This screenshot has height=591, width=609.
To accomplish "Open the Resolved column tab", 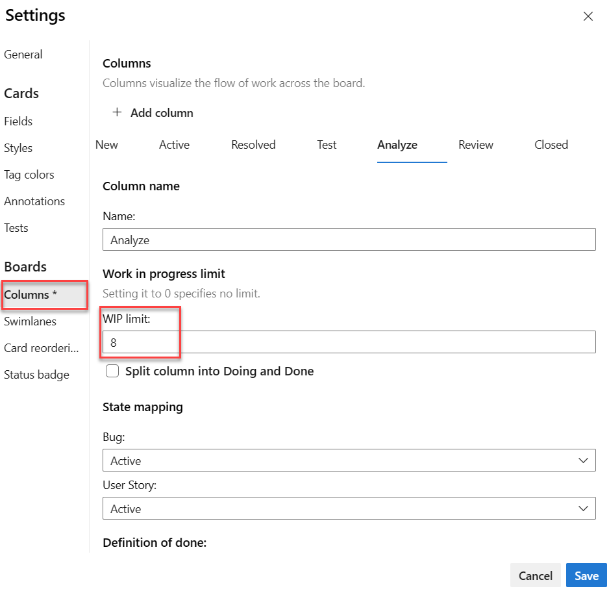I will click(x=253, y=145).
